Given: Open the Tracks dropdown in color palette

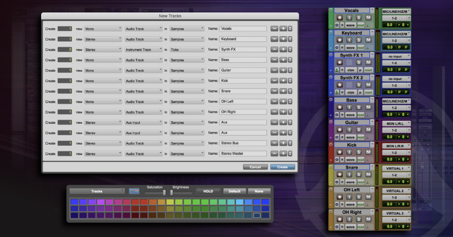Looking at the screenshot, I should click(x=97, y=191).
